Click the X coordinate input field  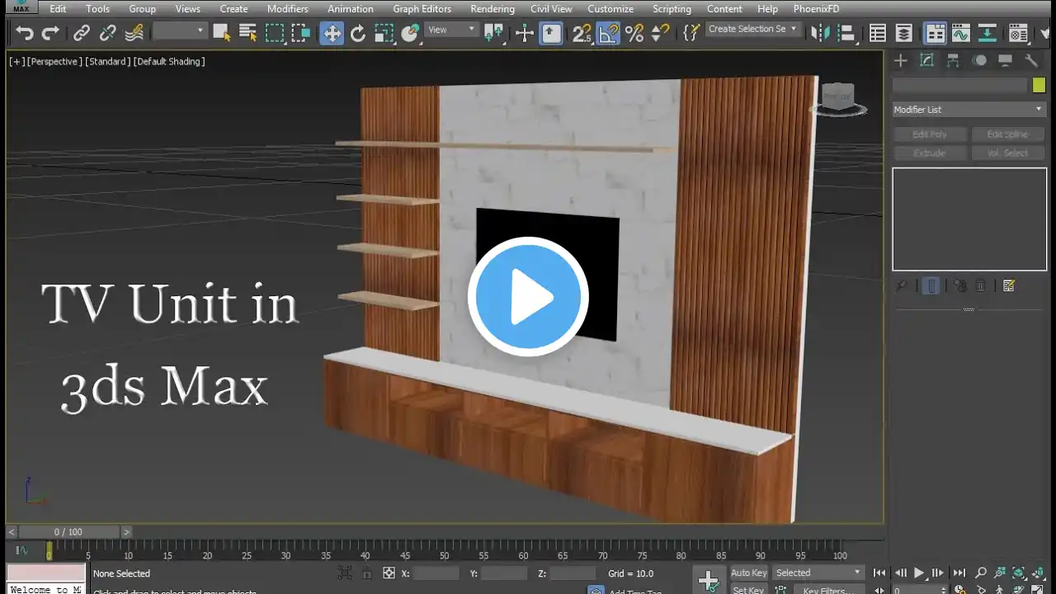436,573
